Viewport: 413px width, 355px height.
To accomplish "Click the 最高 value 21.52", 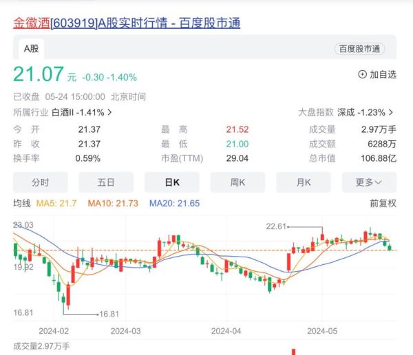I will coord(237,129).
